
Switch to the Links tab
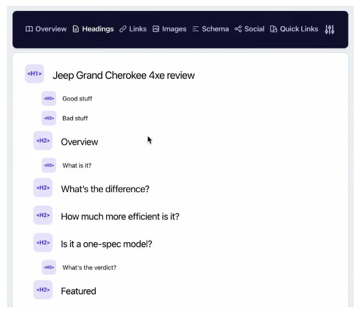coord(133,29)
